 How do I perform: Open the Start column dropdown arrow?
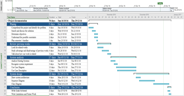(x=70, y=18)
